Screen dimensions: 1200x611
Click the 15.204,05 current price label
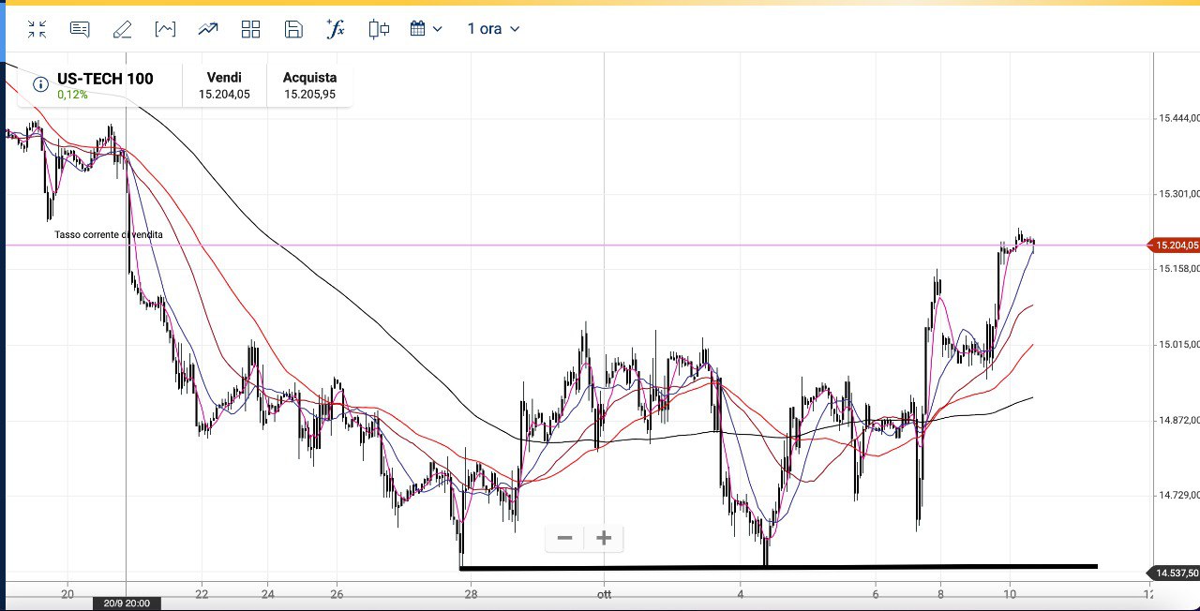[1174, 246]
